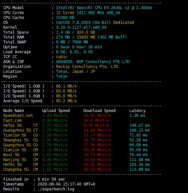
Task: Select Average I/O Speed value 85.2 MB/s
Action: 66,101
